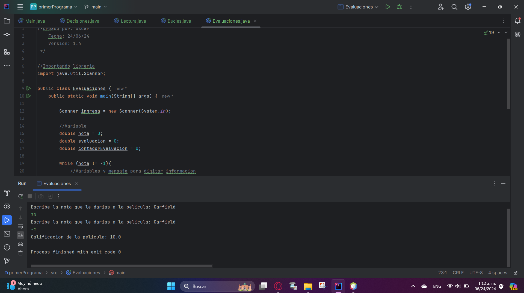Open the Evaluaciones run configuration dropdown

[358, 7]
